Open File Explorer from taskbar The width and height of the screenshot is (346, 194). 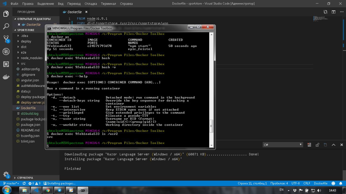click(25, 190)
